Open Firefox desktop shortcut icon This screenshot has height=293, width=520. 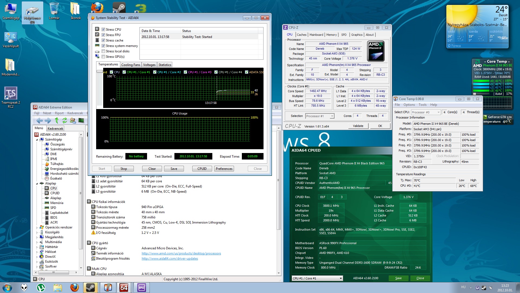click(97, 8)
